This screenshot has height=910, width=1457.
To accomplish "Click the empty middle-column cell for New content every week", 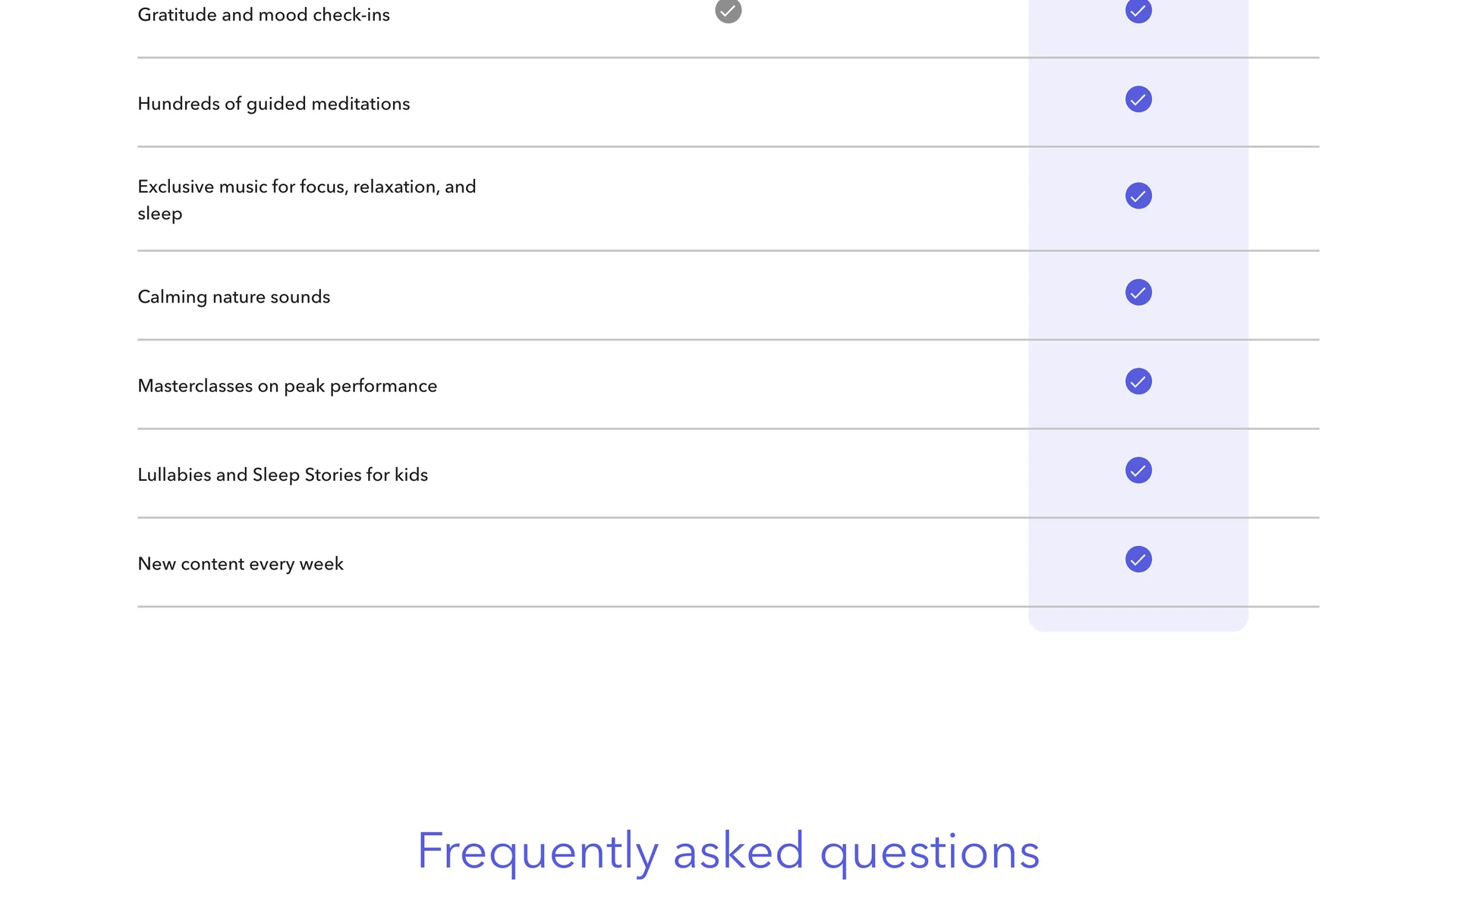I will click(728, 563).
